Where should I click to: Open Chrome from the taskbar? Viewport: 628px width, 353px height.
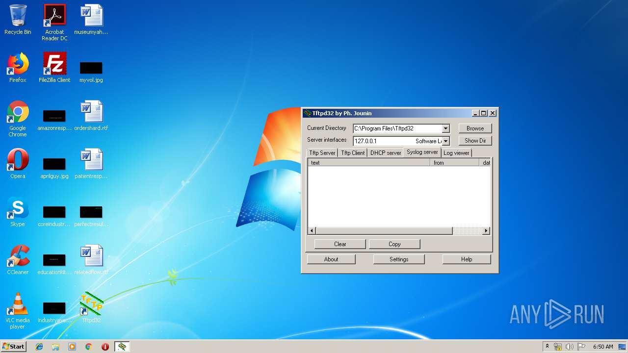point(88,347)
